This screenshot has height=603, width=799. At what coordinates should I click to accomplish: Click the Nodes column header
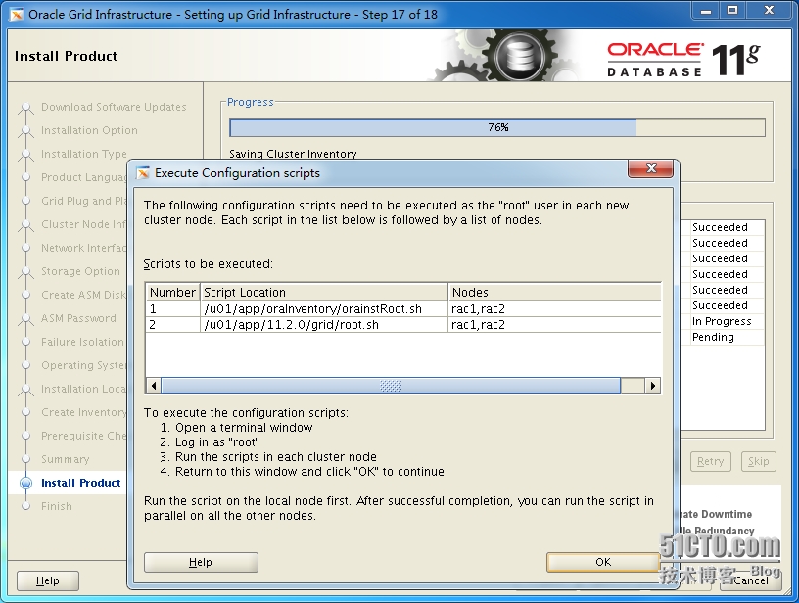pos(554,293)
